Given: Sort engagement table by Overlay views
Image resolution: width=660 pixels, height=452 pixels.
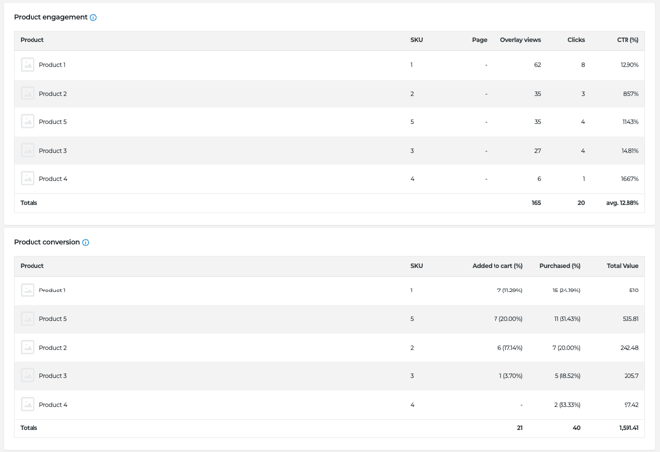Looking at the screenshot, I should (x=520, y=40).
